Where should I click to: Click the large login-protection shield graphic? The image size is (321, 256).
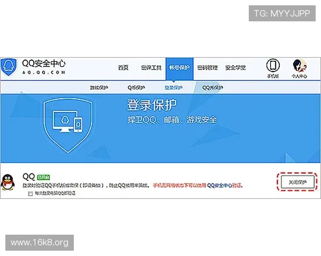68,125
